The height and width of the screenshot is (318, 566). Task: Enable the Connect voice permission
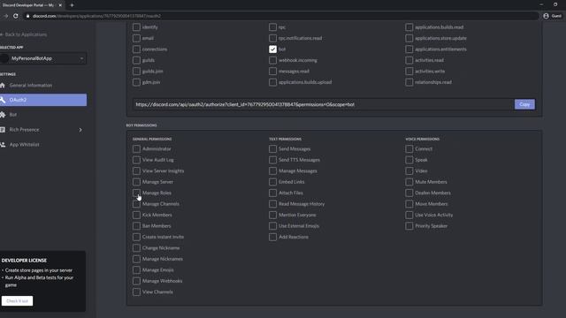409,148
